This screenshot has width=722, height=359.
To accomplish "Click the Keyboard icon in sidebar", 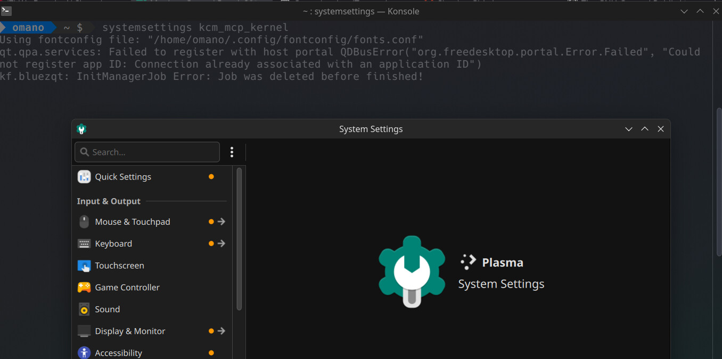I will click(84, 243).
